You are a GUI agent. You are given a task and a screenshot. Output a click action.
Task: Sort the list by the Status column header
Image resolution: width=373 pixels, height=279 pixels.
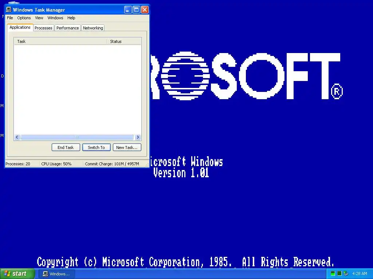click(x=124, y=41)
